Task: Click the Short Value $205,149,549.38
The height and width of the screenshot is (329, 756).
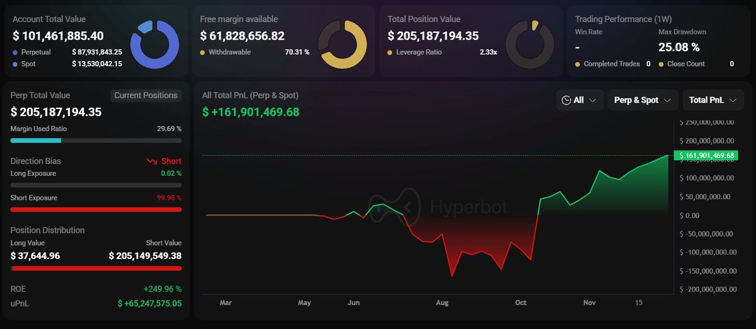Action: pyautogui.click(x=145, y=256)
